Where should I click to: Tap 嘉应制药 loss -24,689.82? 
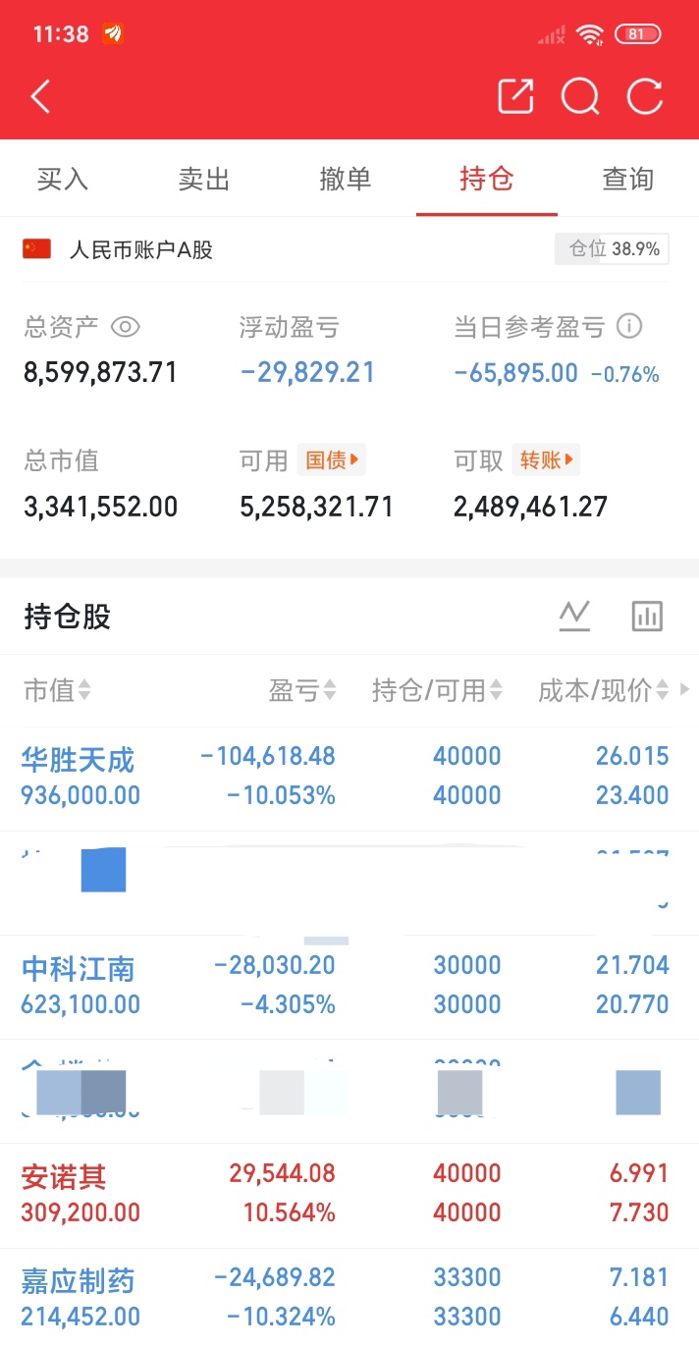click(x=275, y=1277)
